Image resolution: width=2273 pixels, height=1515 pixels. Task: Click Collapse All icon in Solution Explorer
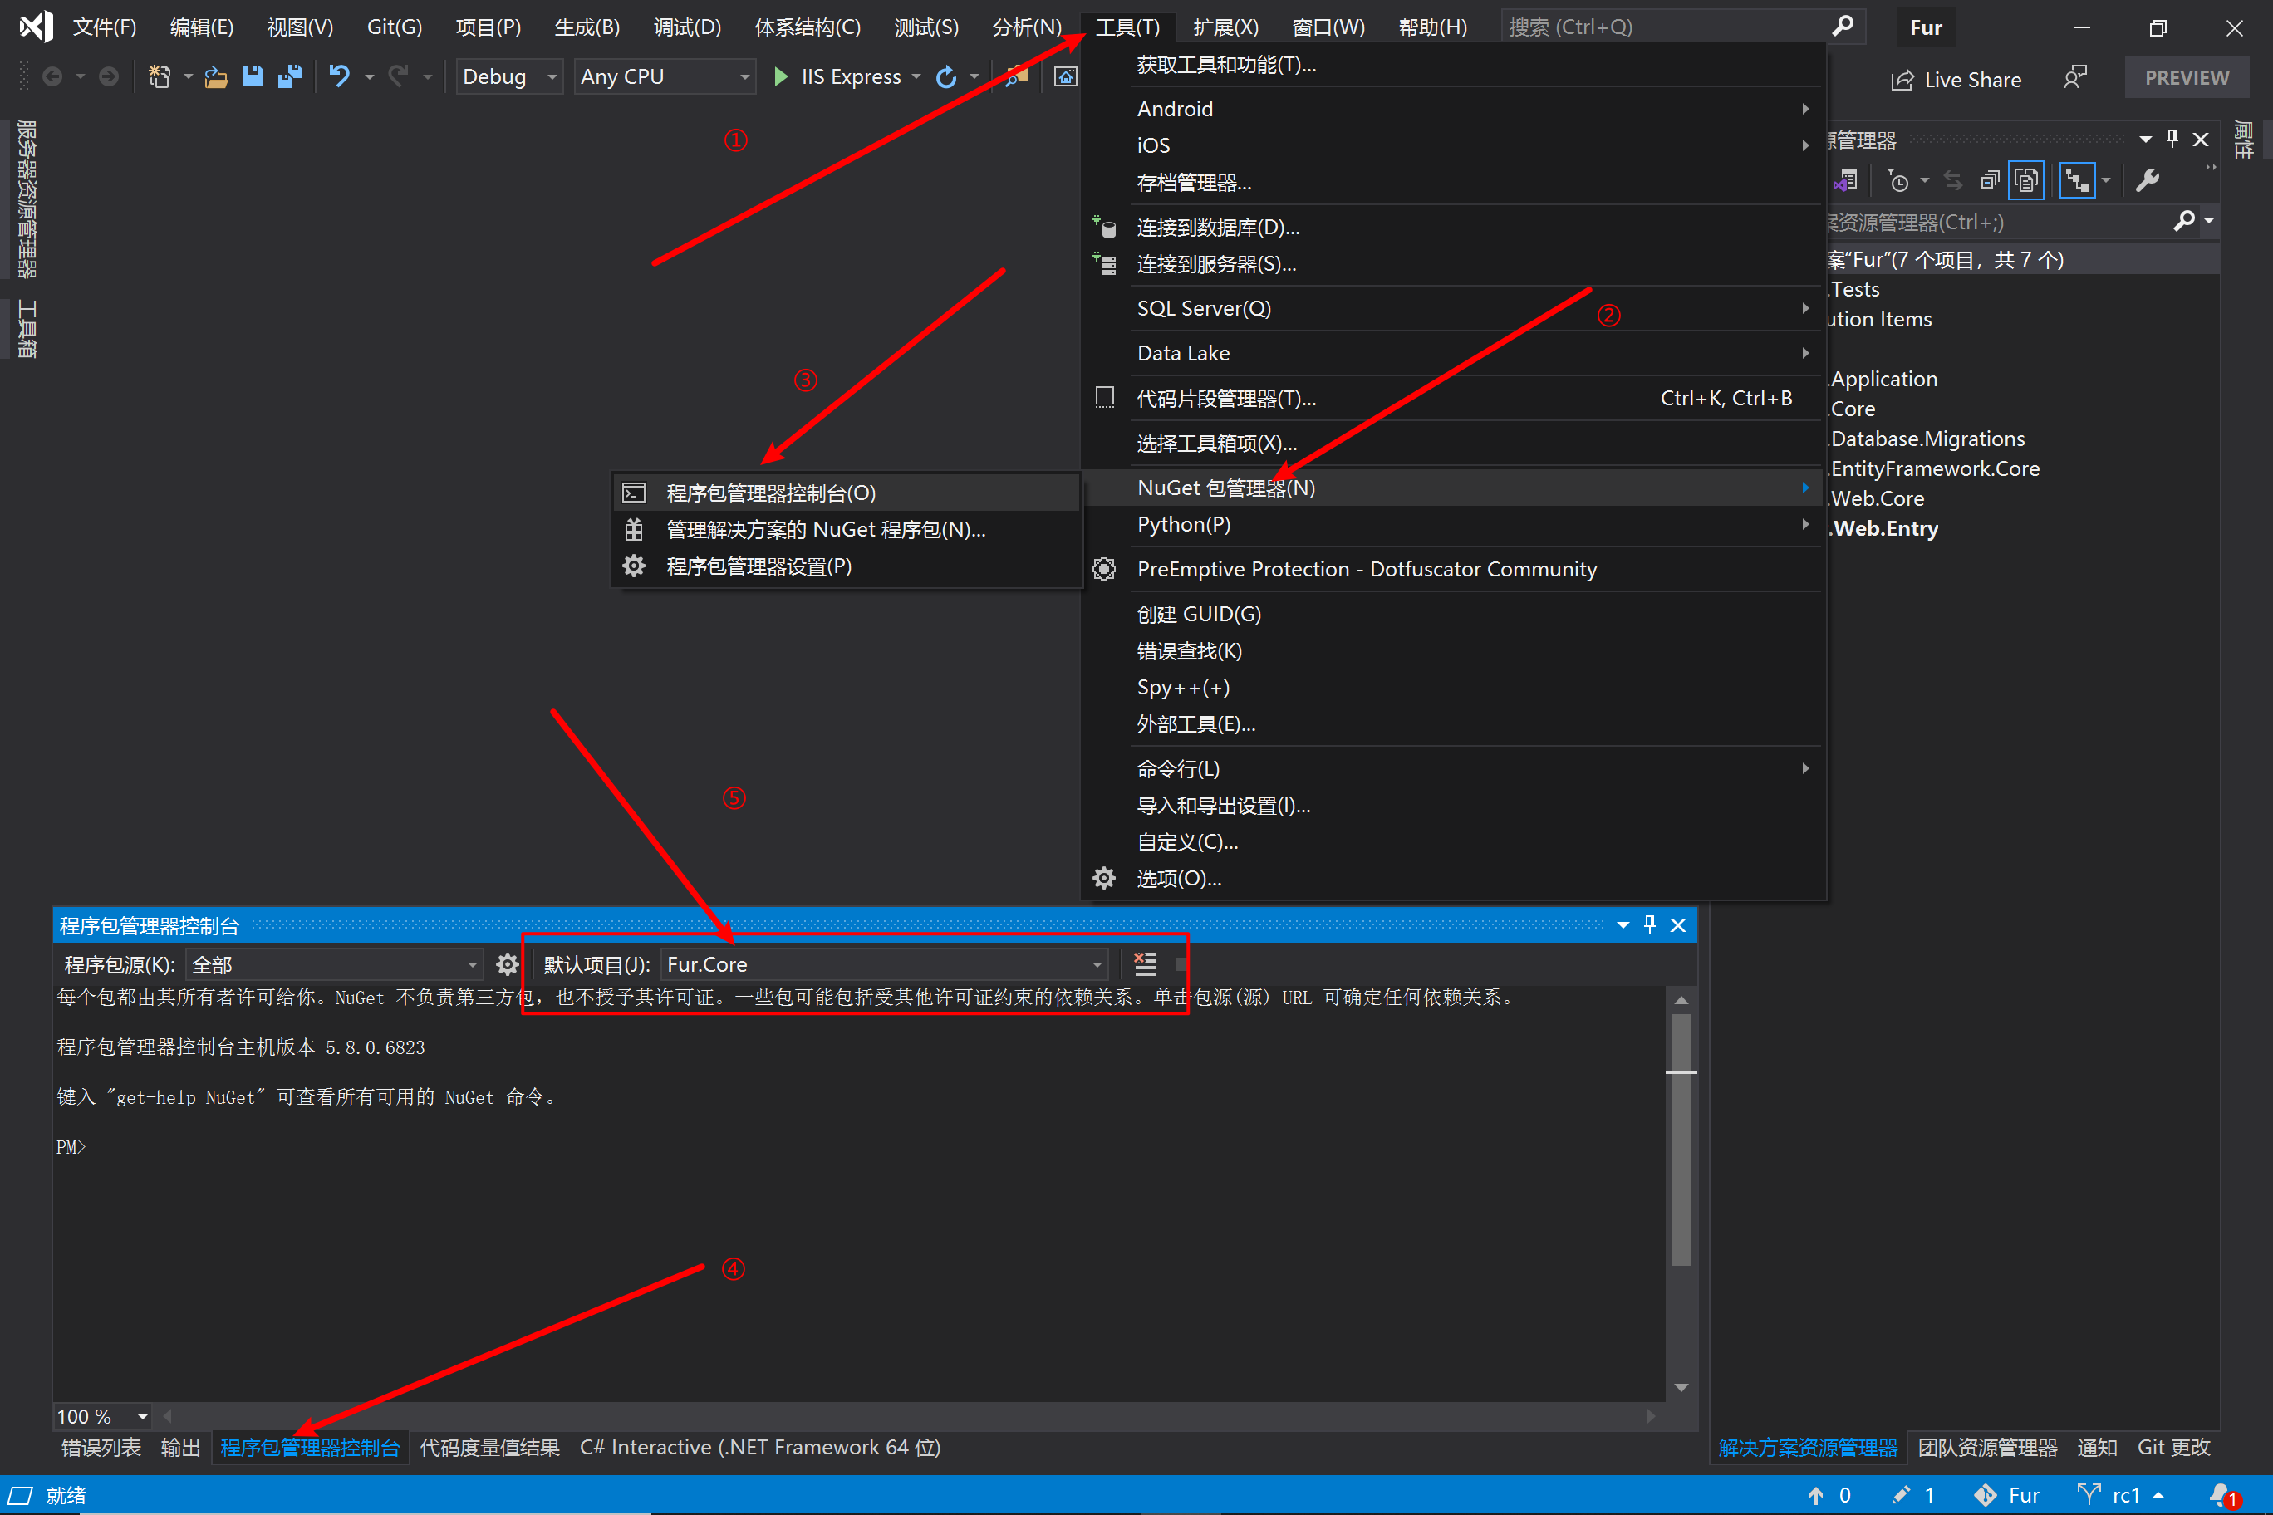point(1989,181)
